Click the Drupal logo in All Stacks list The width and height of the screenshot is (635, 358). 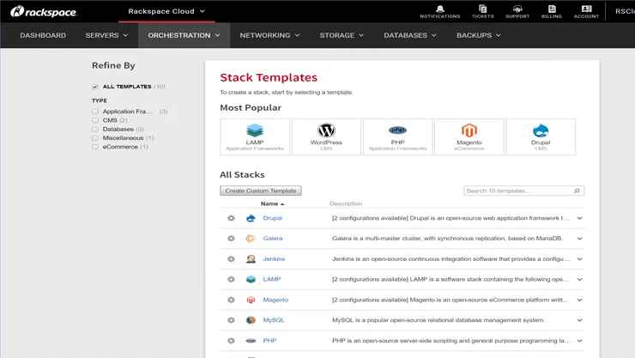[x=251, y=218]
